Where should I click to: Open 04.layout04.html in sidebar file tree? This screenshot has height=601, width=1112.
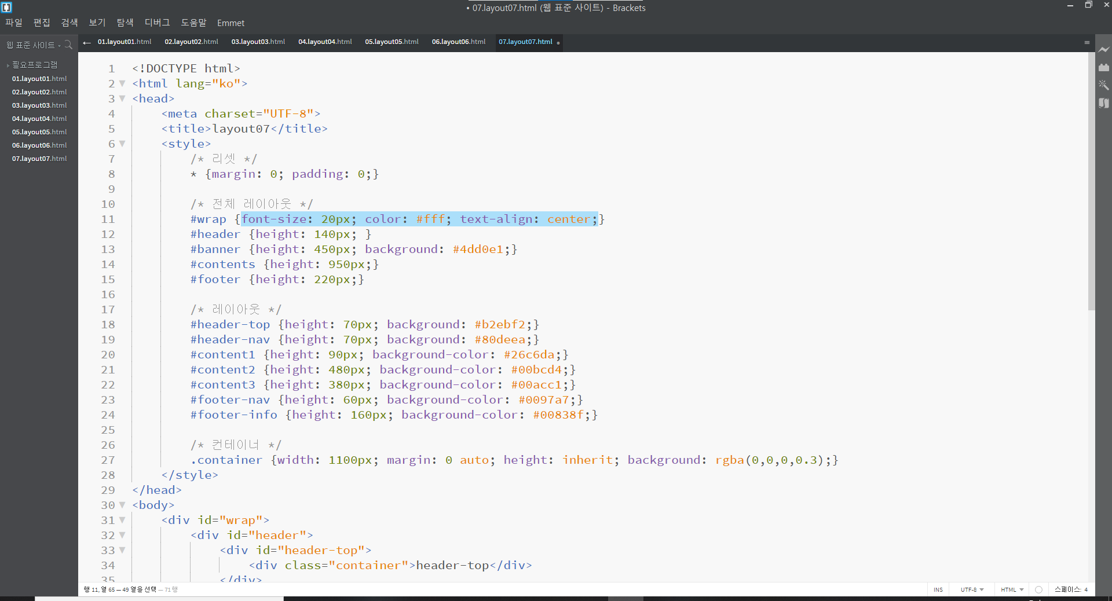click(x=39, y=119)
